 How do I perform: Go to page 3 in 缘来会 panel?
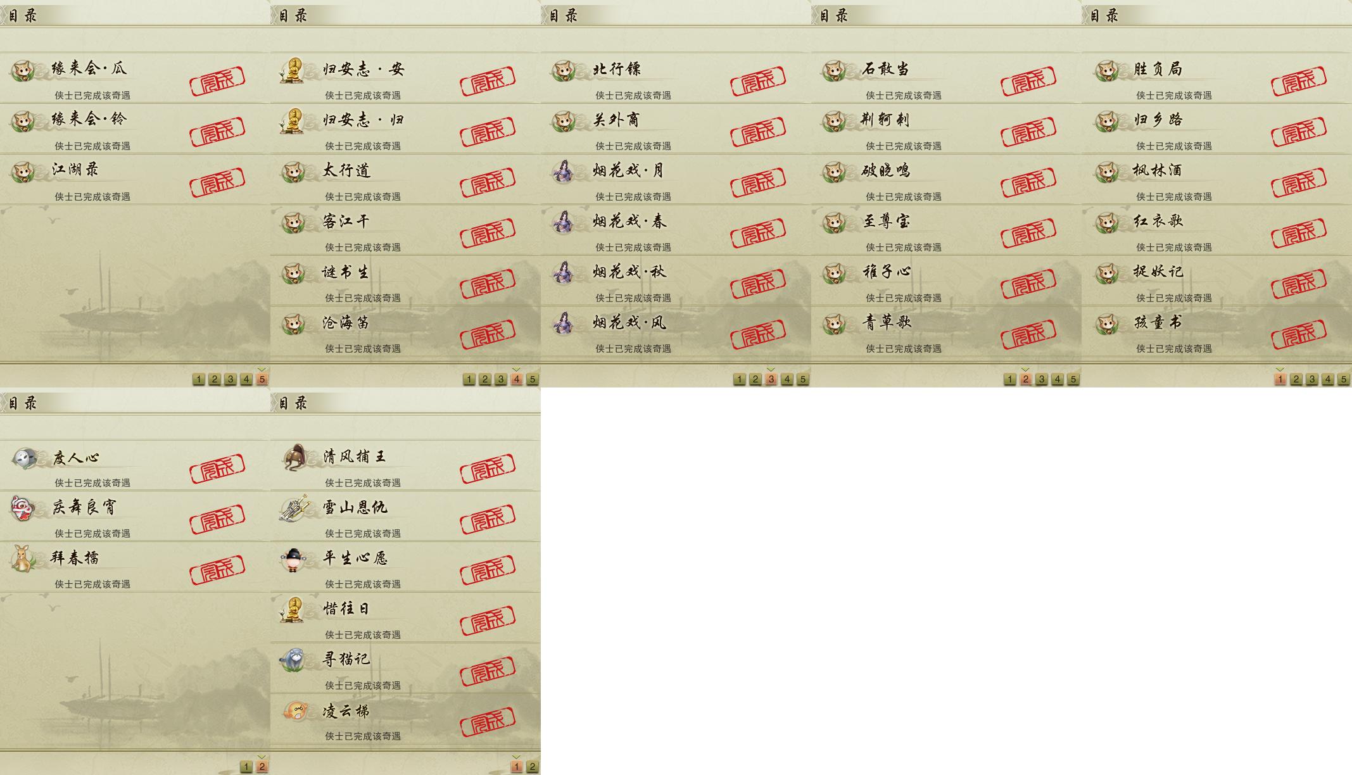point(231,379)
